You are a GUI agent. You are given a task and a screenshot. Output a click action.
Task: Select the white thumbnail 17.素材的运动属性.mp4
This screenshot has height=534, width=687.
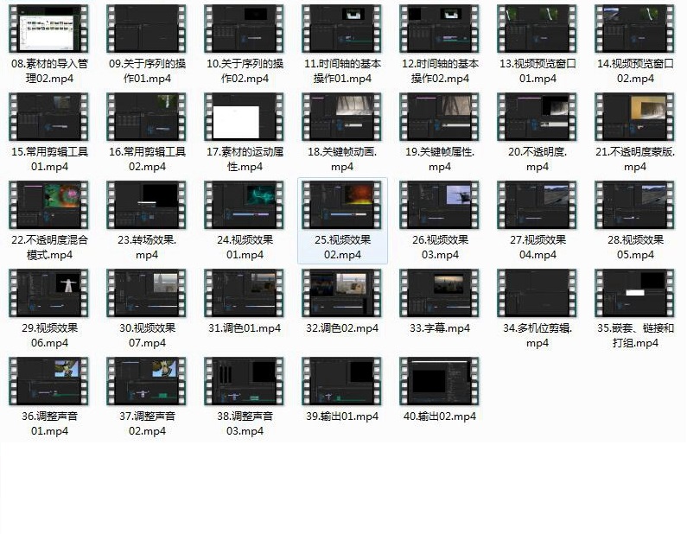245,117
